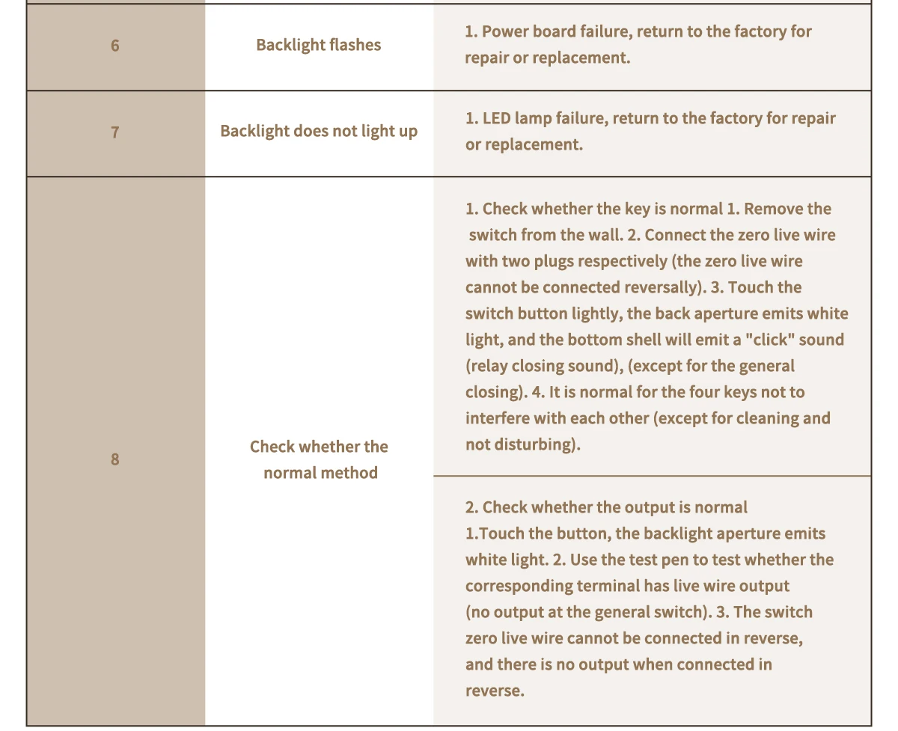Viewport: 898px width, 731px height.
Task: Click the "Check whether the normal method" label
Action: pos(319,459)
